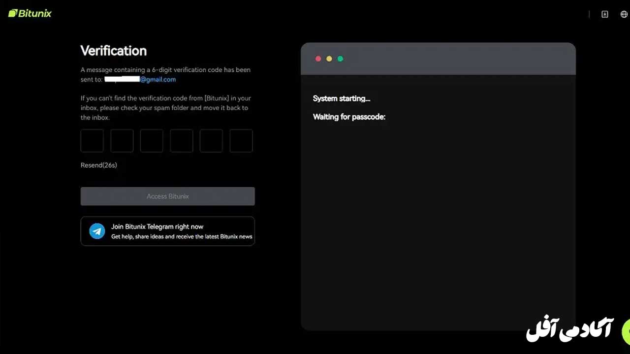The width and height of the screenshot is (630, 354).
Task: Click the green dot in terminal window
Action: pos(340,59)
